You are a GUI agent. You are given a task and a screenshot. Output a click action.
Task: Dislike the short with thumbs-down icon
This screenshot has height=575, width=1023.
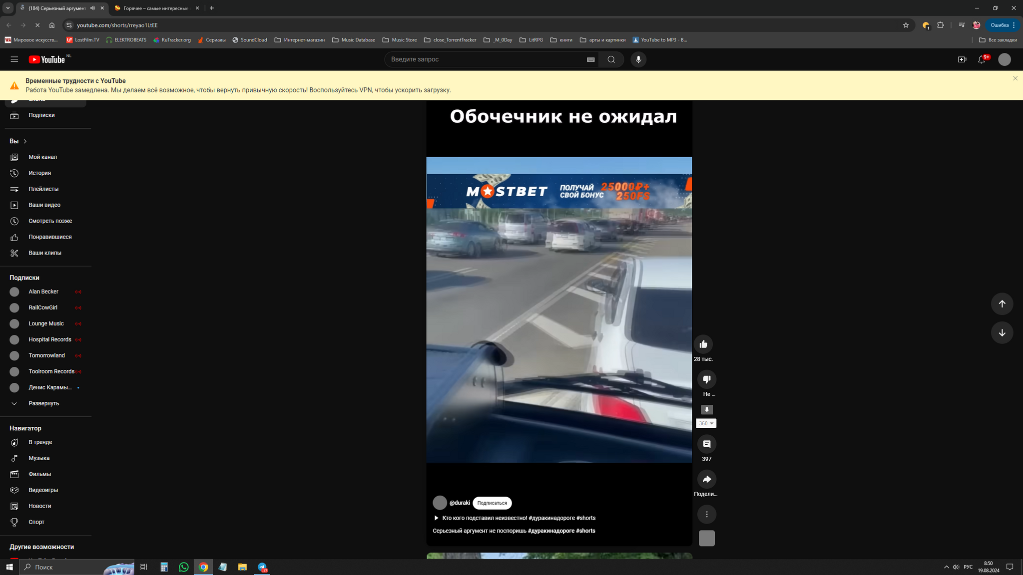pos(706,379)
